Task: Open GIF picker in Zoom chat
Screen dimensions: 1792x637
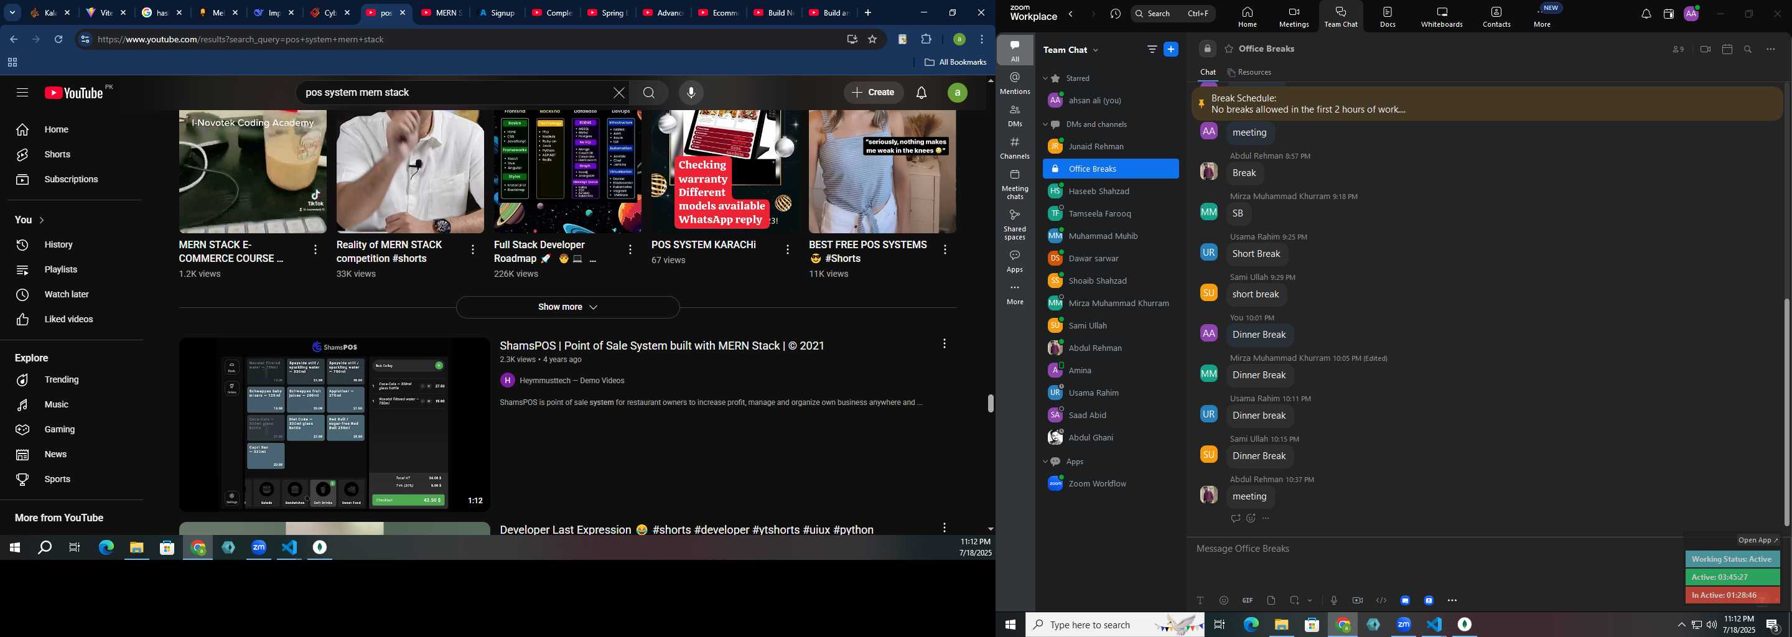Action: (1248, 600)
